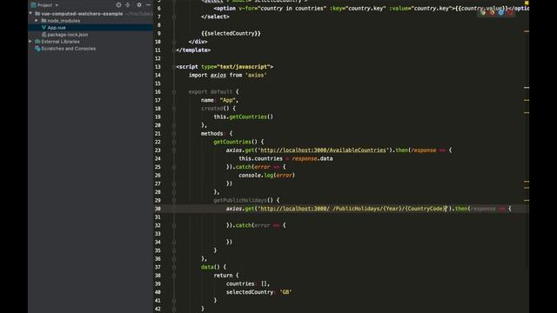Click line number 13 in the gutter
Image resolution: width=557 pixels, height=313 pixels.
[158, 67]
